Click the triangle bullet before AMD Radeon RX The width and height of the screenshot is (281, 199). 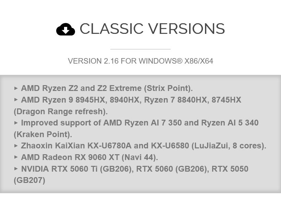click(16, 157)
